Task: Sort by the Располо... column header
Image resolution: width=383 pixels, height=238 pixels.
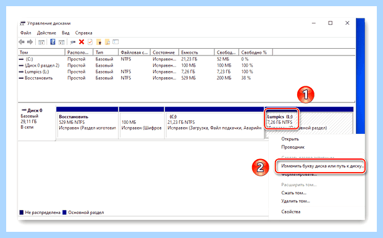Action: 79,52
